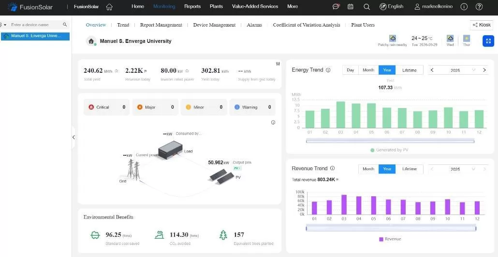This screenshot has height=257, width=498.
Task: Select Manuel S. Enverga tree item
Action: [x=35, y=36]
